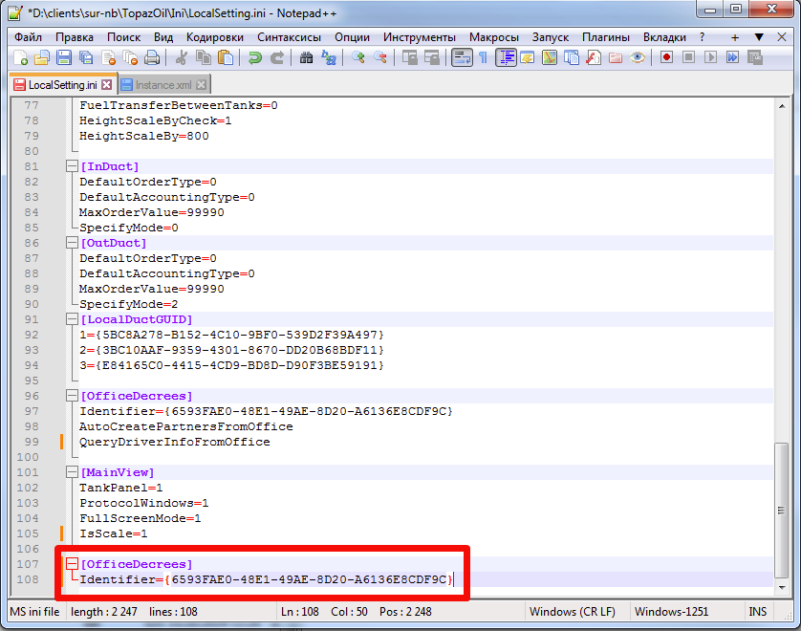The image size is (801, 631).
Task: Click Windows-1251 encoding in status bar
Action: [x=671, y=612]
